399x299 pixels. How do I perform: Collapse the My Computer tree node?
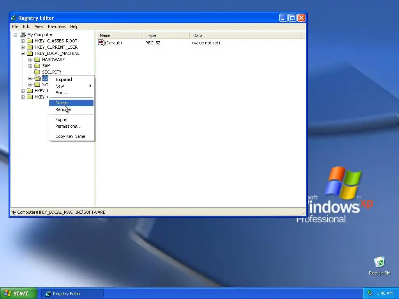point(15,35)
